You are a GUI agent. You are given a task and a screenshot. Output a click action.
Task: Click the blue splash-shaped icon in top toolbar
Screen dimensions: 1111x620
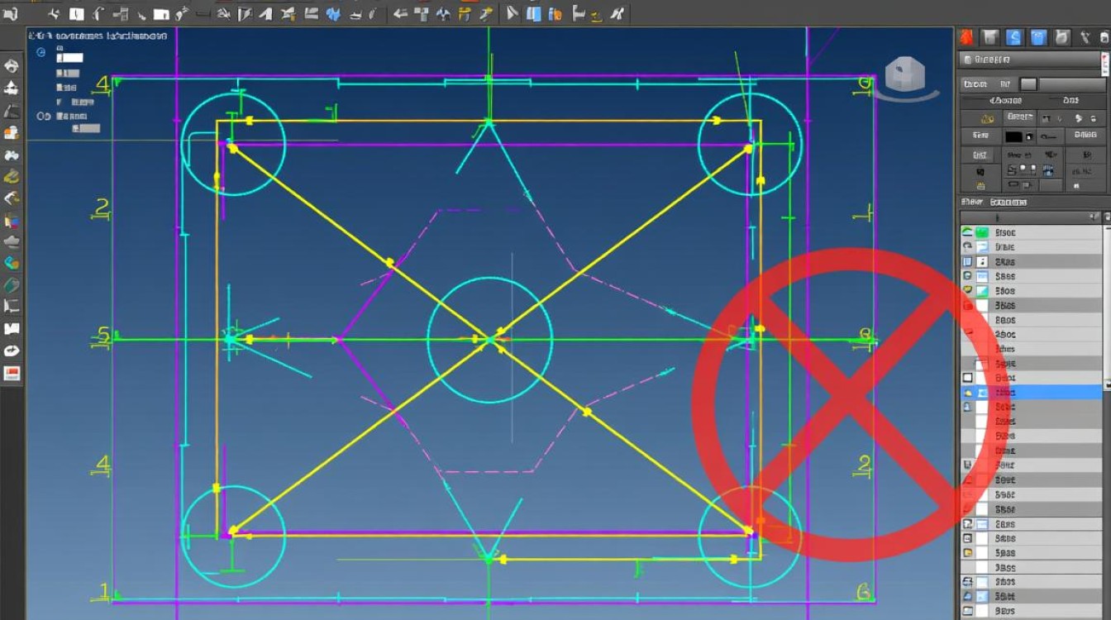[333, 13]
